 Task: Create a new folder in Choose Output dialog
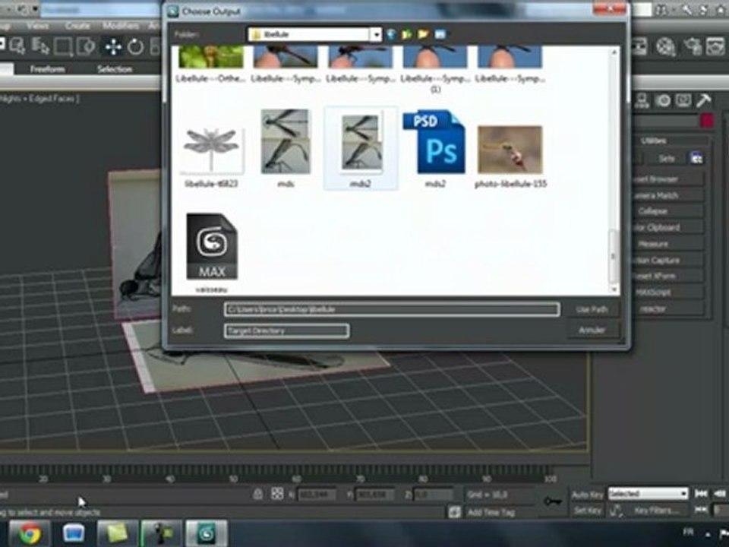coord(423,34)
